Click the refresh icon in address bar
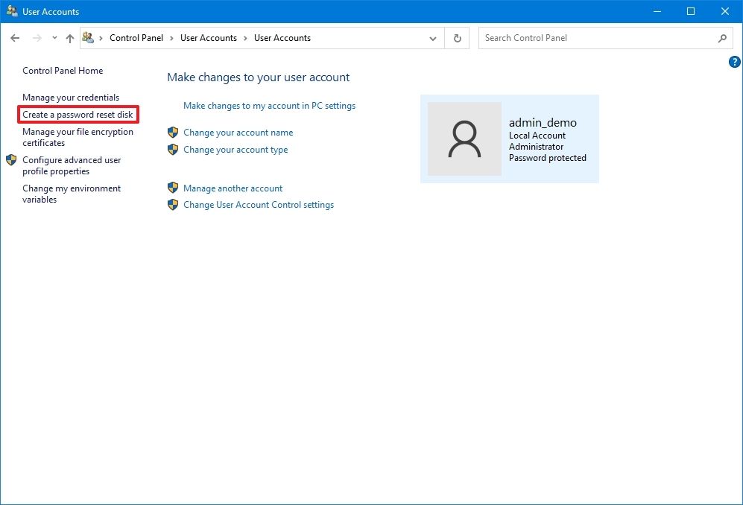Screen dimensions: 743x505 457,37
